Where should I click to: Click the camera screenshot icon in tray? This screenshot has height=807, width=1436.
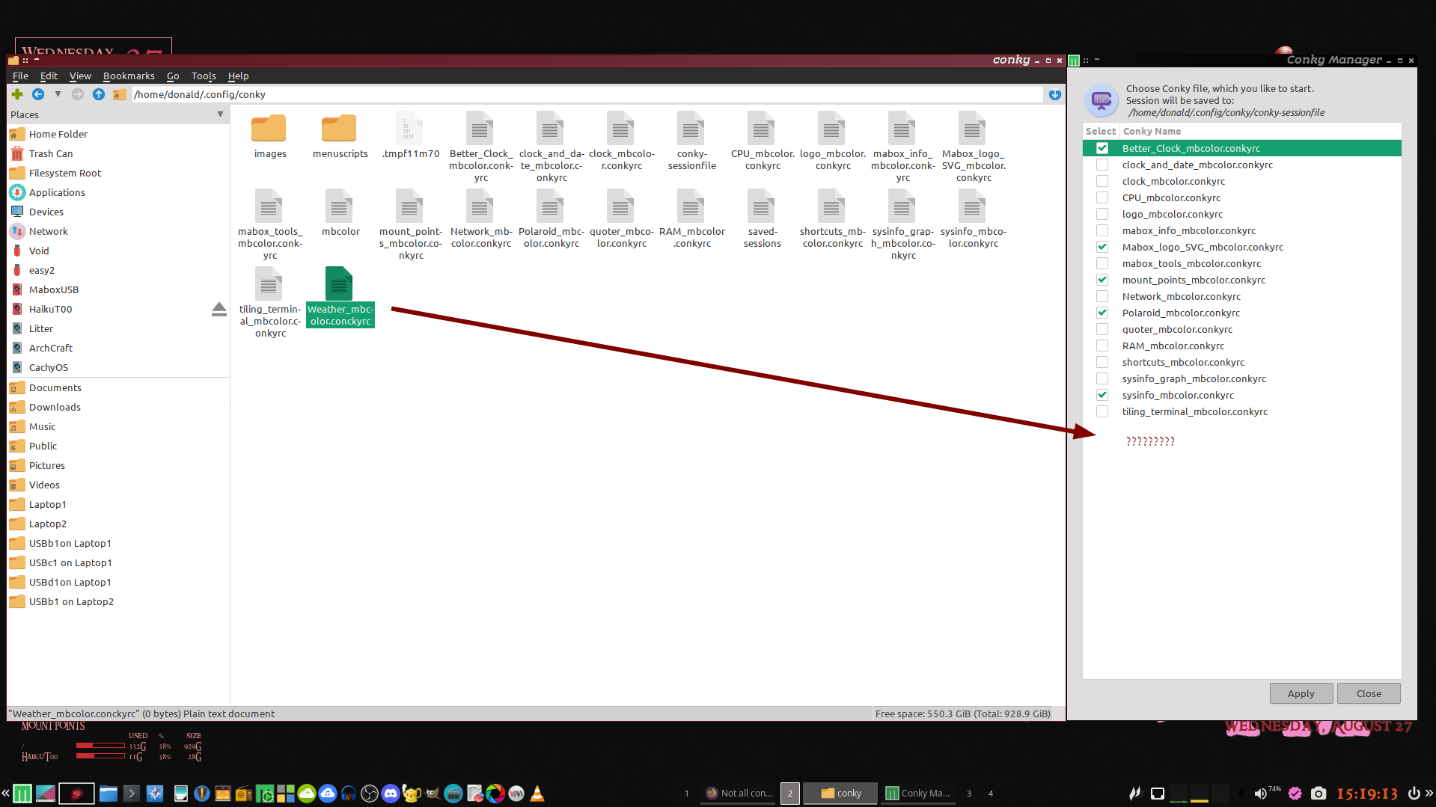pos(1319,794)
